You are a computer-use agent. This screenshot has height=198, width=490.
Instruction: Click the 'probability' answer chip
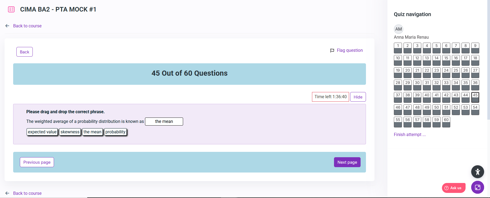(115, 132)
